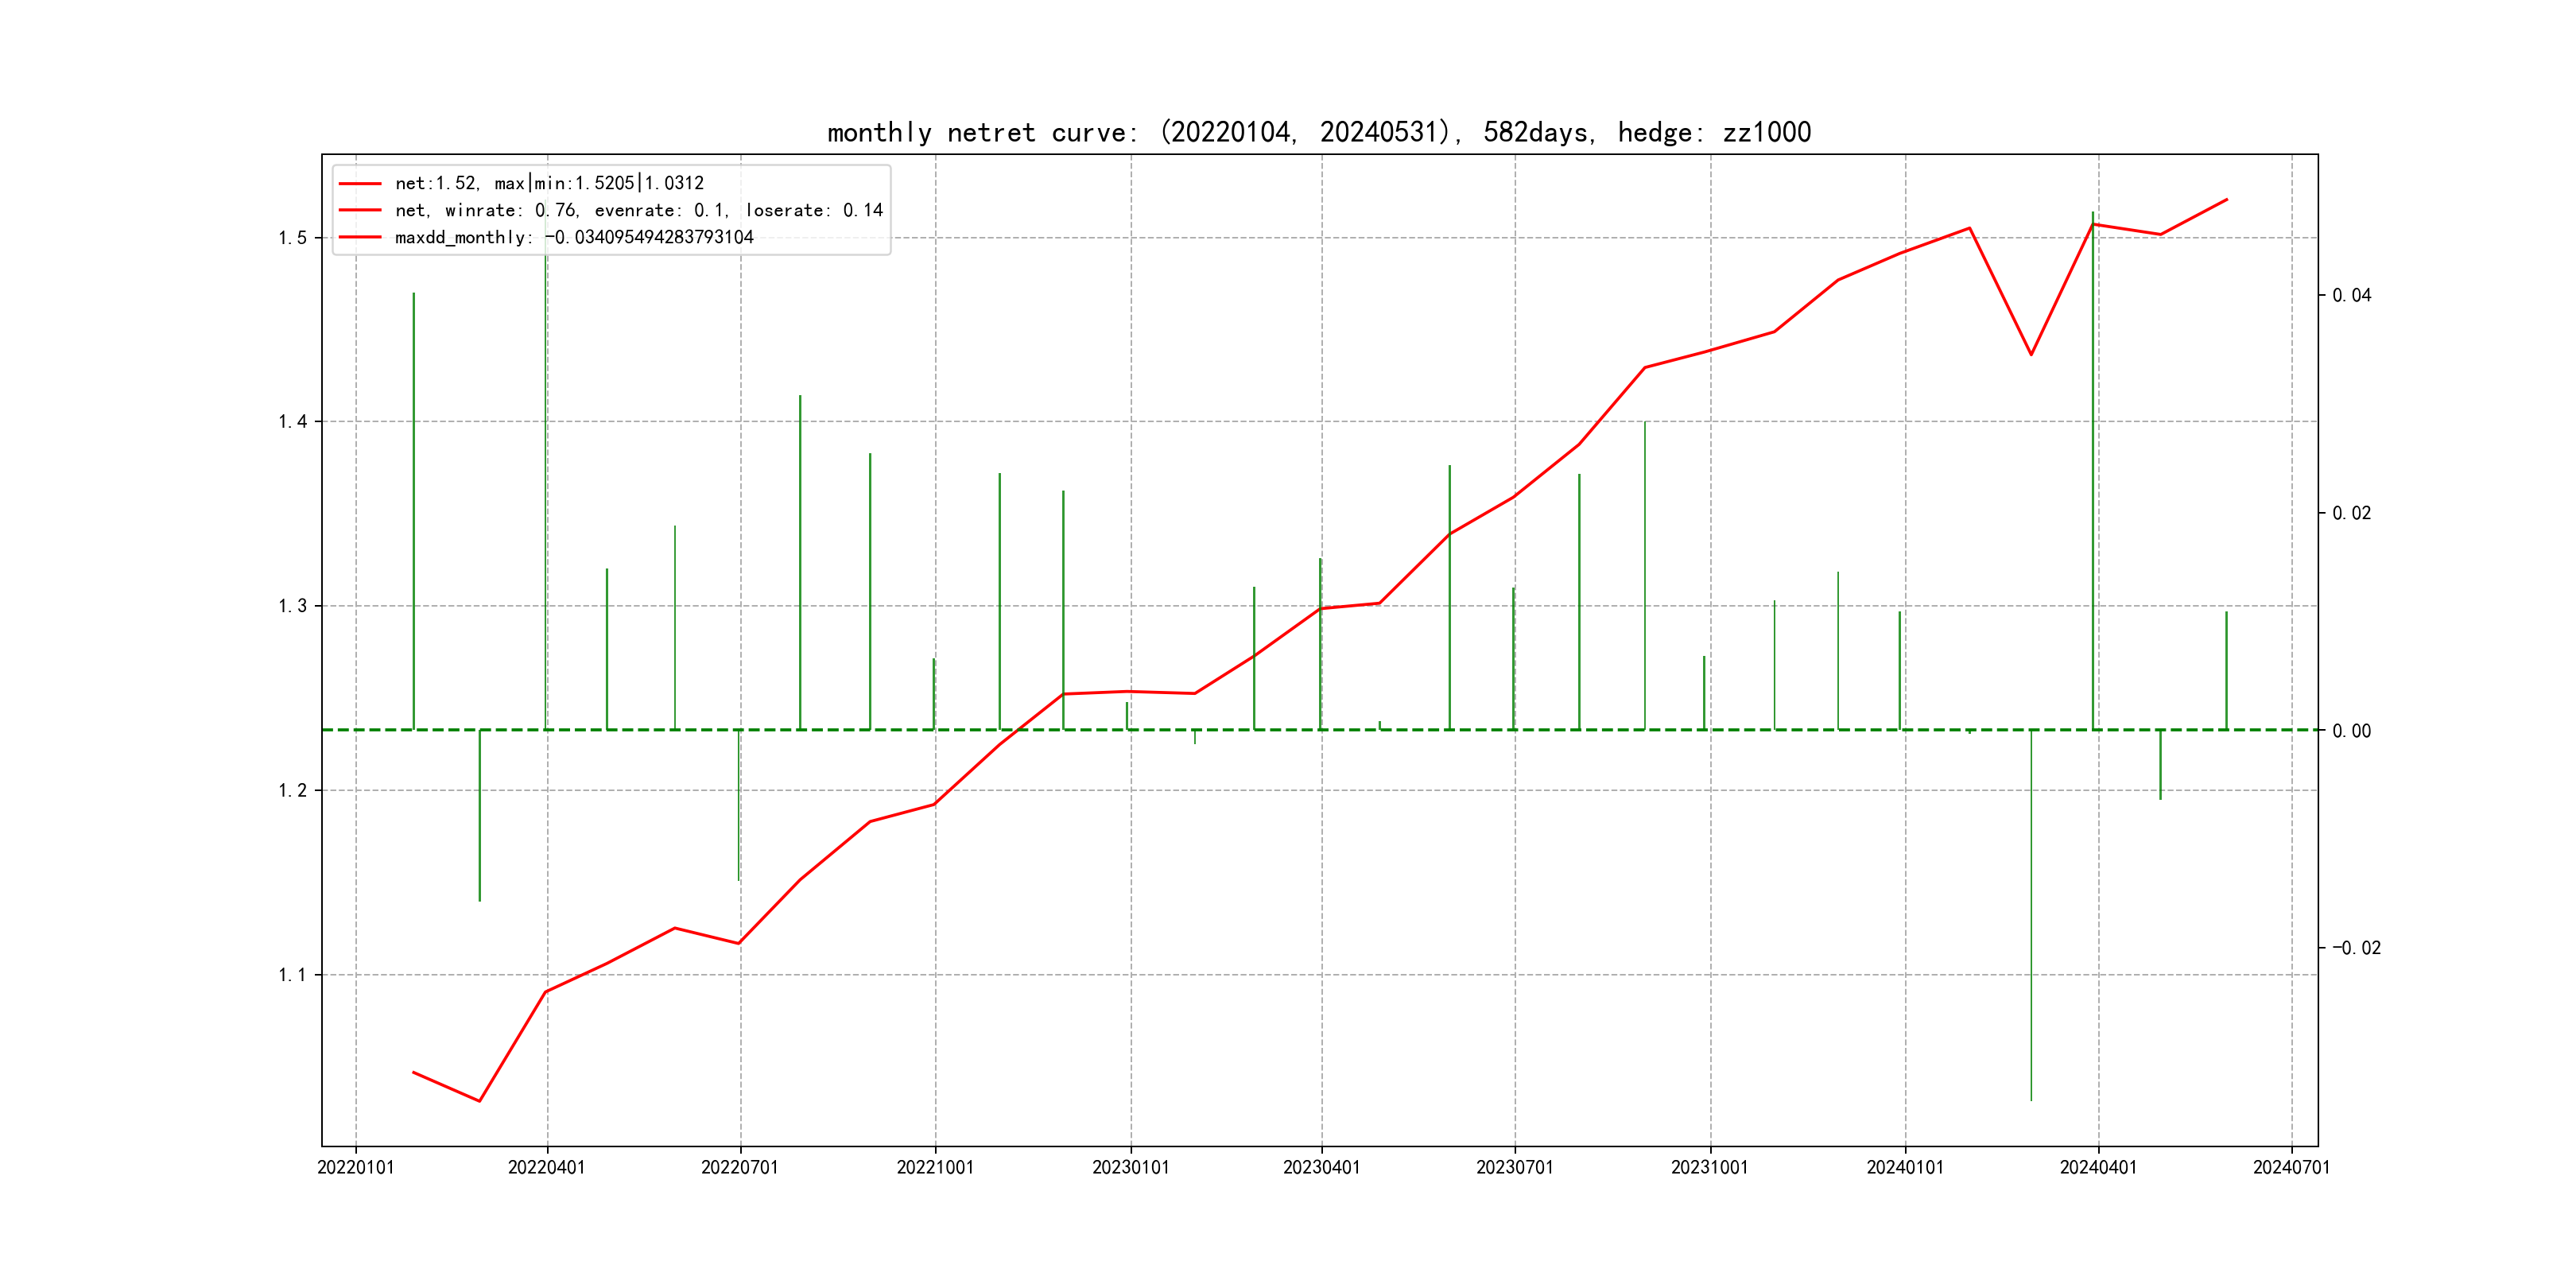Click the 20221001 x-axis tick label
The width and height of the screenshot is (2576, 1288).
click(935, 1167)
